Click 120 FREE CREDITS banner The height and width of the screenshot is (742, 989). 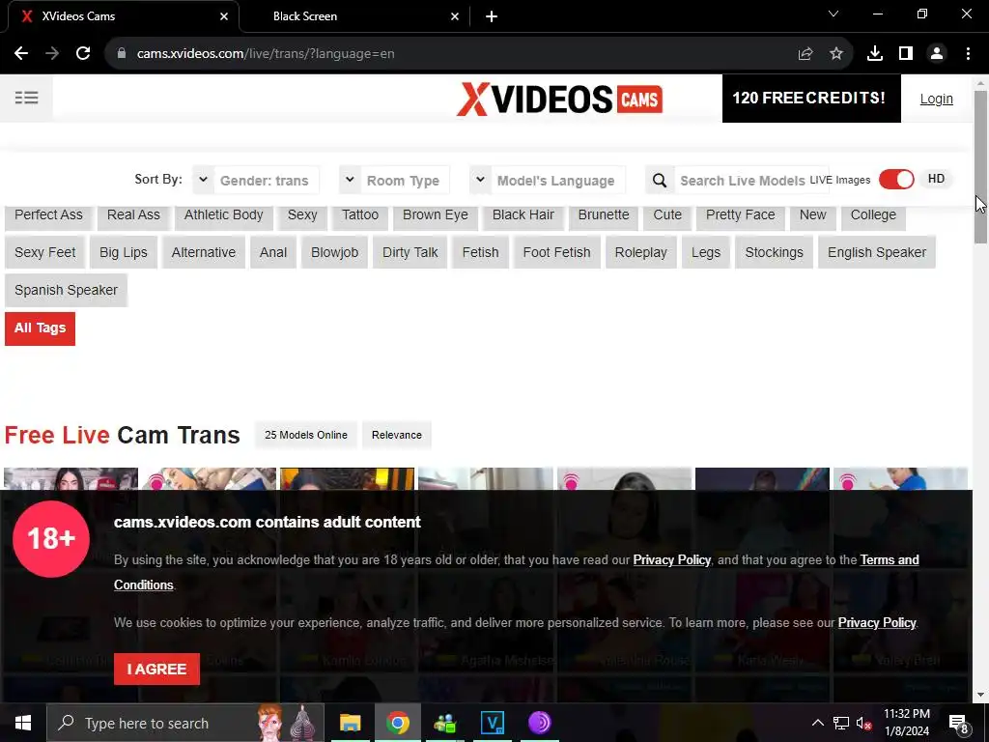[x=811, y=99]
